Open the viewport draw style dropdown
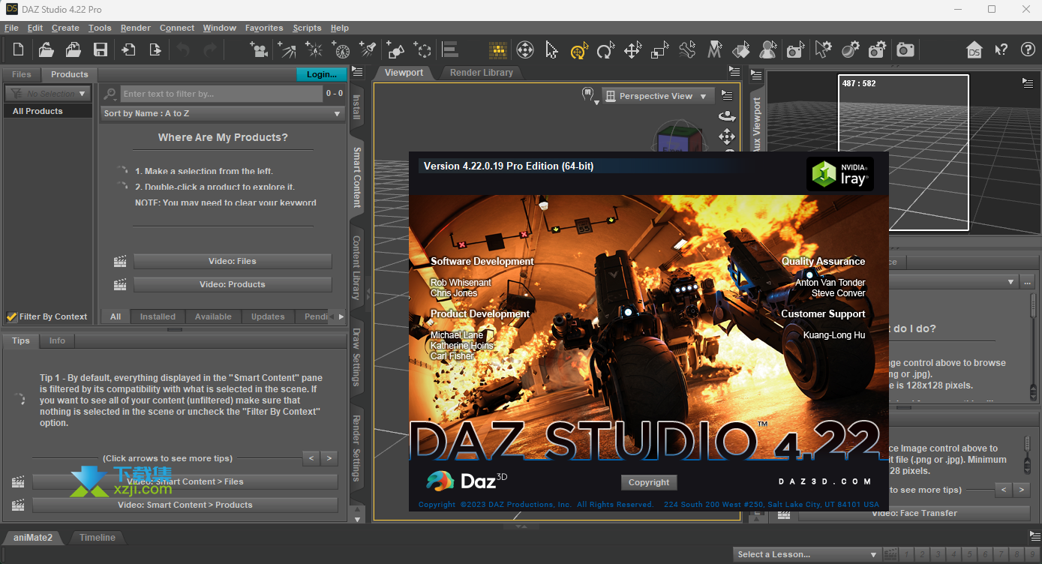The image size is (1042, 564). (x=591, y=95)
